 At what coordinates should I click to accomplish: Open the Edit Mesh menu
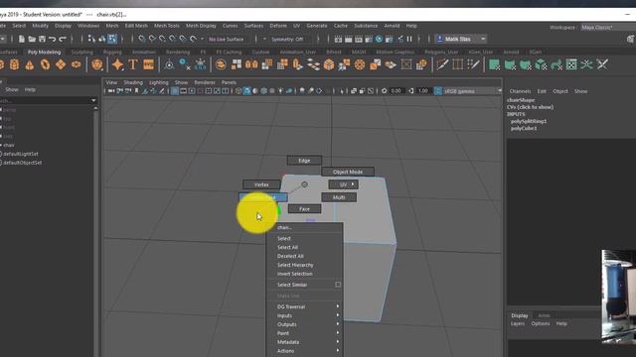136,26
